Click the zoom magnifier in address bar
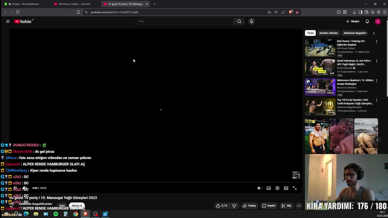The image size is (388, 218). pos(276,12)
